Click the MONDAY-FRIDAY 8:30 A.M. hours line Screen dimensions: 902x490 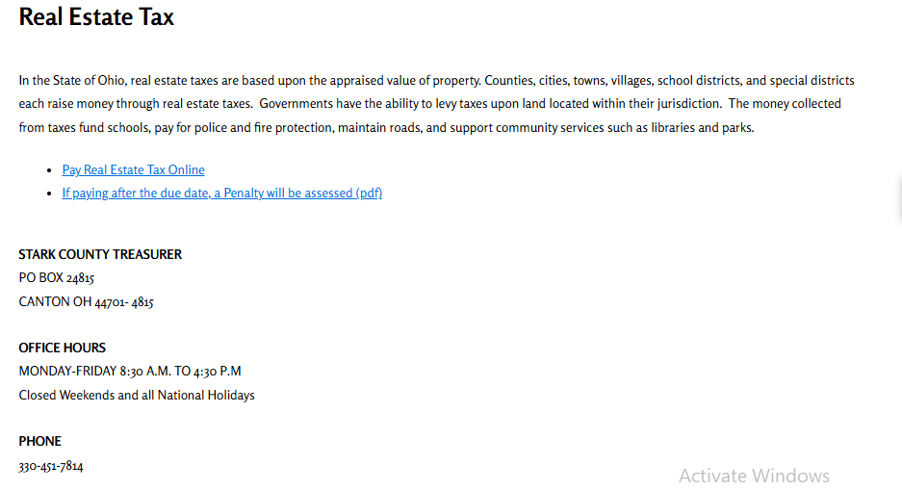tap(130, 372)
